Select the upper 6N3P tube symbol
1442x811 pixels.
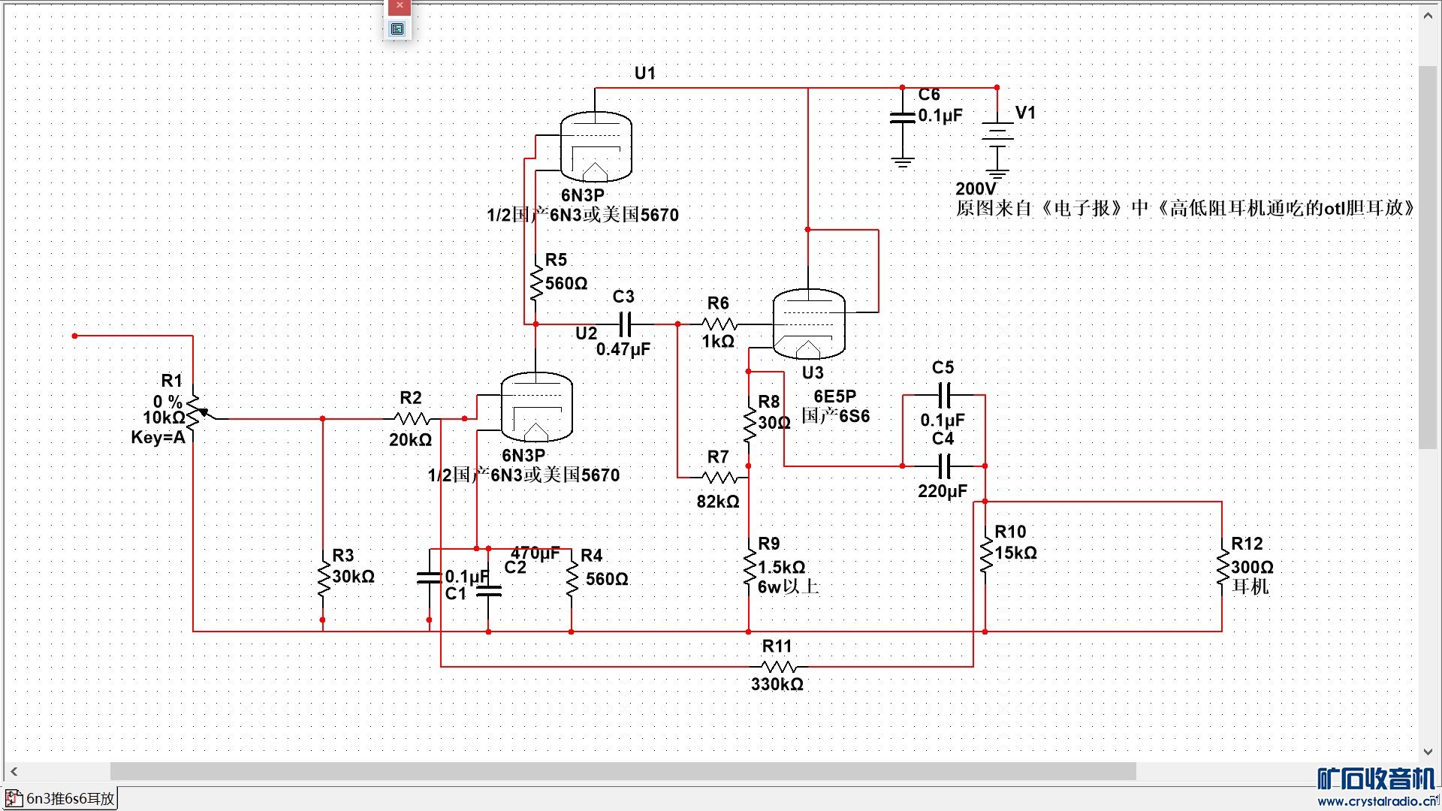point(596,147)
